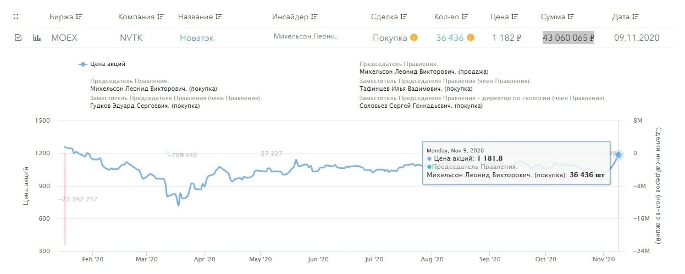Click the sort icon next to Название

coord(219,17)
